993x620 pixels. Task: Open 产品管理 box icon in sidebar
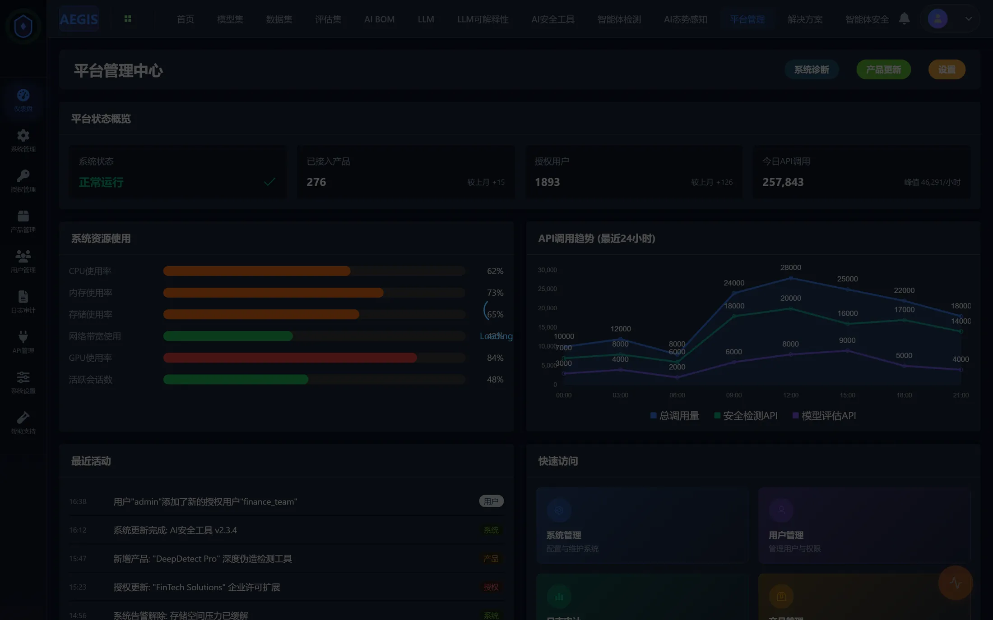click(x=23, y=216)
